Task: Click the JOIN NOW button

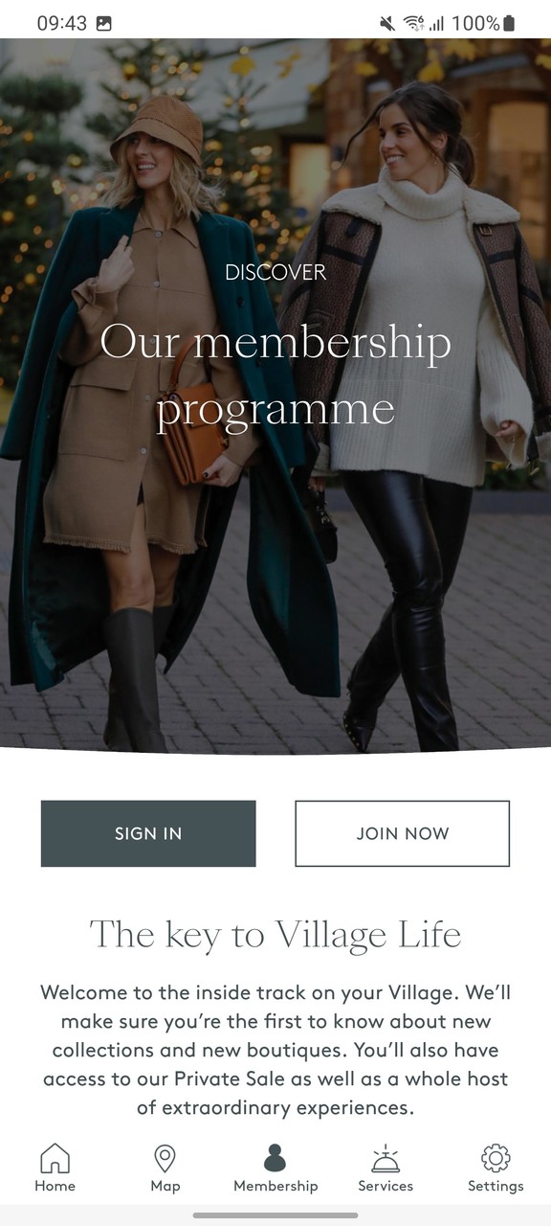Action: click(x=403, y=833)
